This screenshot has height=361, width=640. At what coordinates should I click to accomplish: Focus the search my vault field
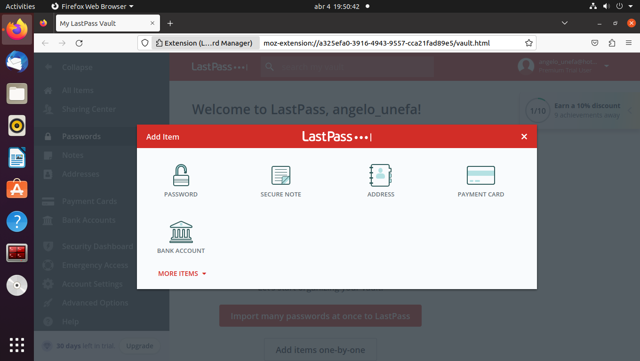[x=347, y=67]
